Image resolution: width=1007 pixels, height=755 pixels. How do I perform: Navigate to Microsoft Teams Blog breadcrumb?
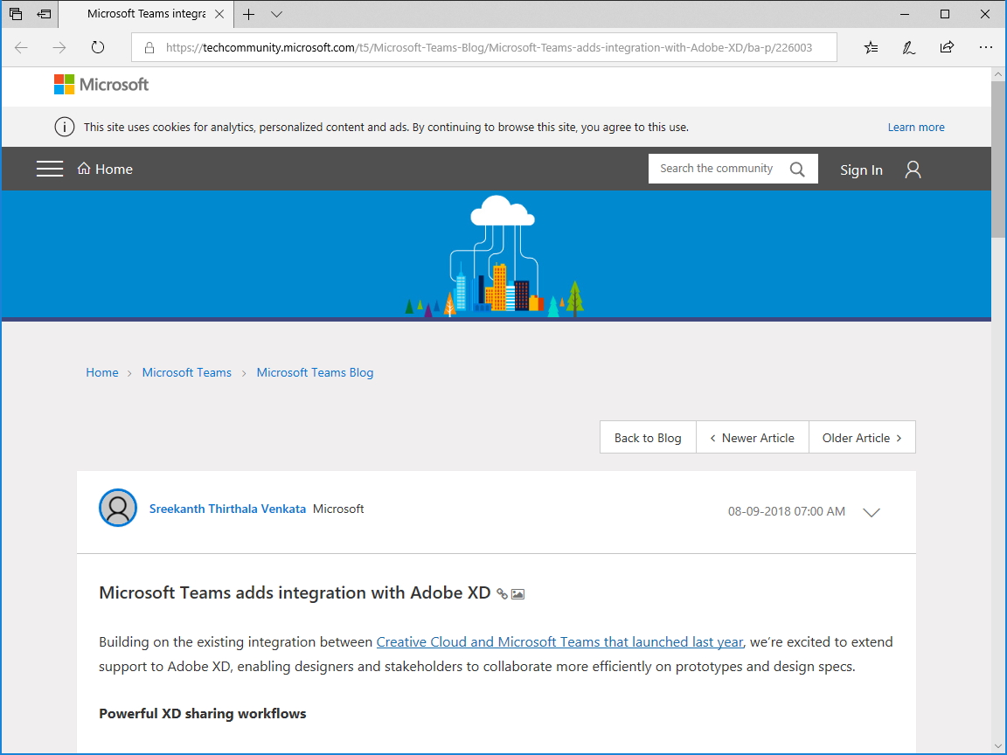pos(315,372)
